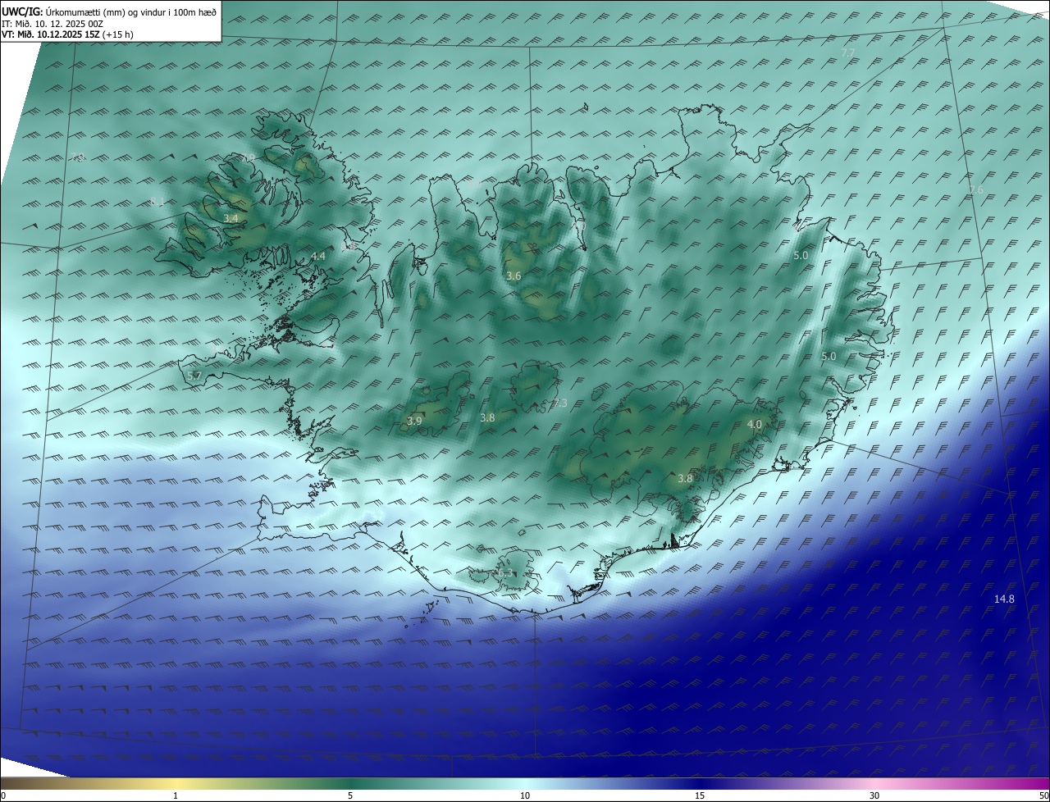Viewport: 1050px width, 802px height.
Task: Click the 1 tick on the color scale
Action: click(x=176, y=795)
